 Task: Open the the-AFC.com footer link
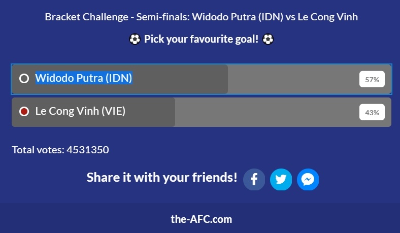pyautogui.click(x=201, y=219)
